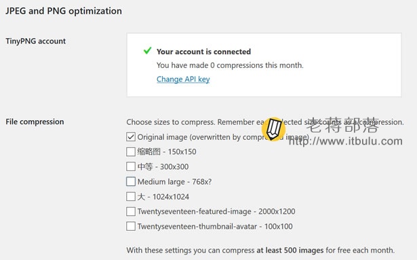The image size is (417, 260).
Task: Click the JPEG and PNG optimization heading
Action: click(64, 11)
